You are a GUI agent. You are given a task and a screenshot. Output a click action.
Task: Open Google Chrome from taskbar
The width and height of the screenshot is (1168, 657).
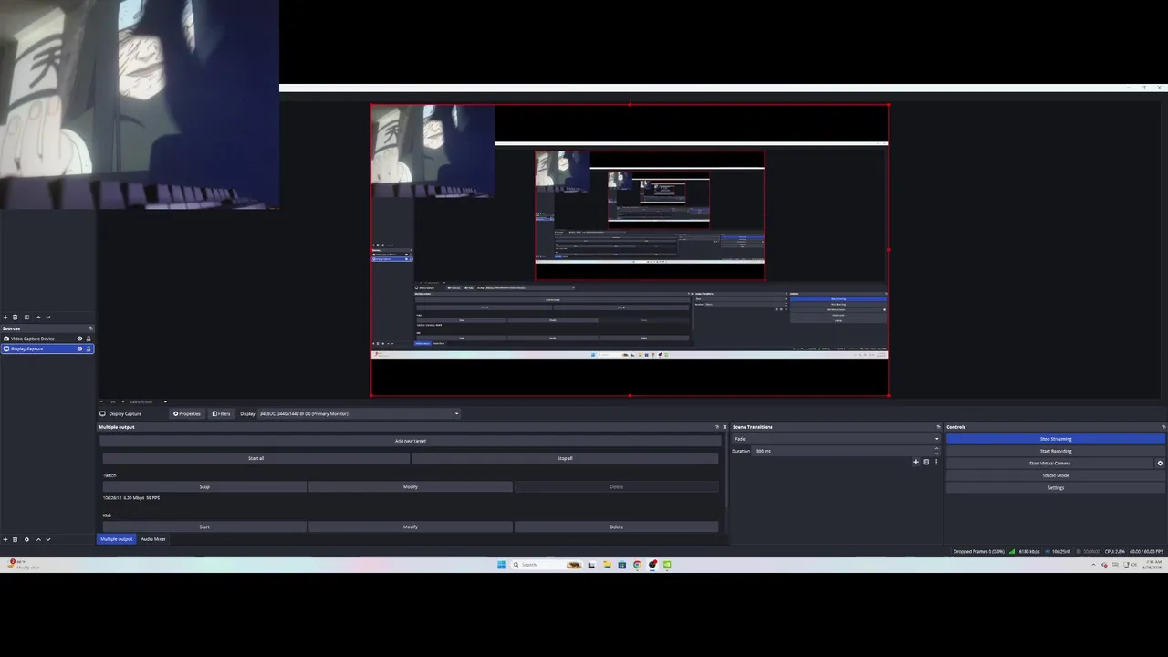[637, 565]
